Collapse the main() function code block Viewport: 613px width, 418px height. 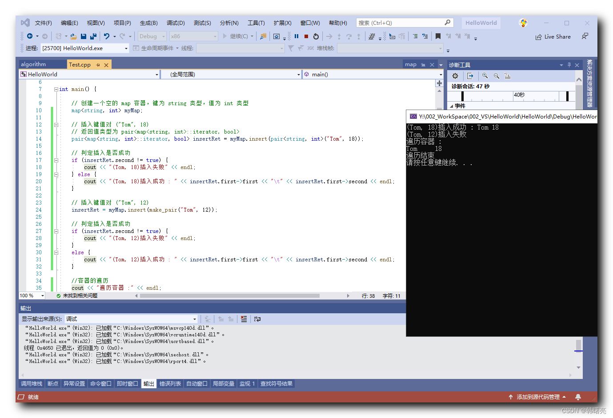pyautogui.click(x=56, y=89)
